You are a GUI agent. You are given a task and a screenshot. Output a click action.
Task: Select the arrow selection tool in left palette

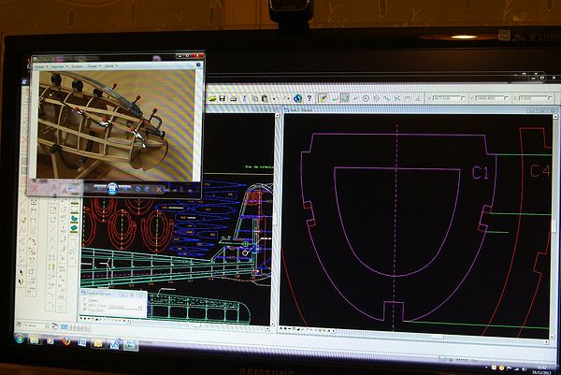pos(22,273)
